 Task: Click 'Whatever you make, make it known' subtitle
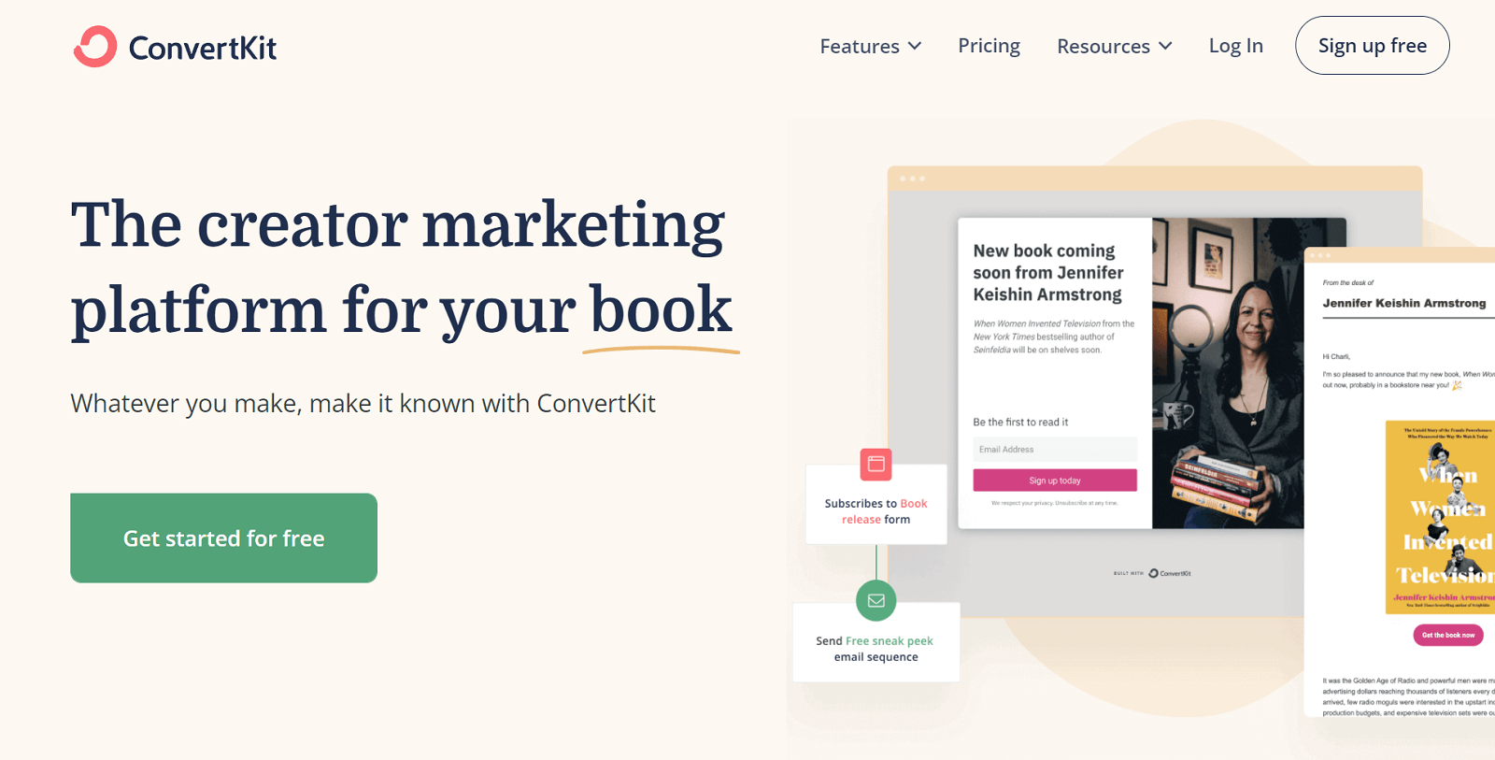[x=363, y=404]
